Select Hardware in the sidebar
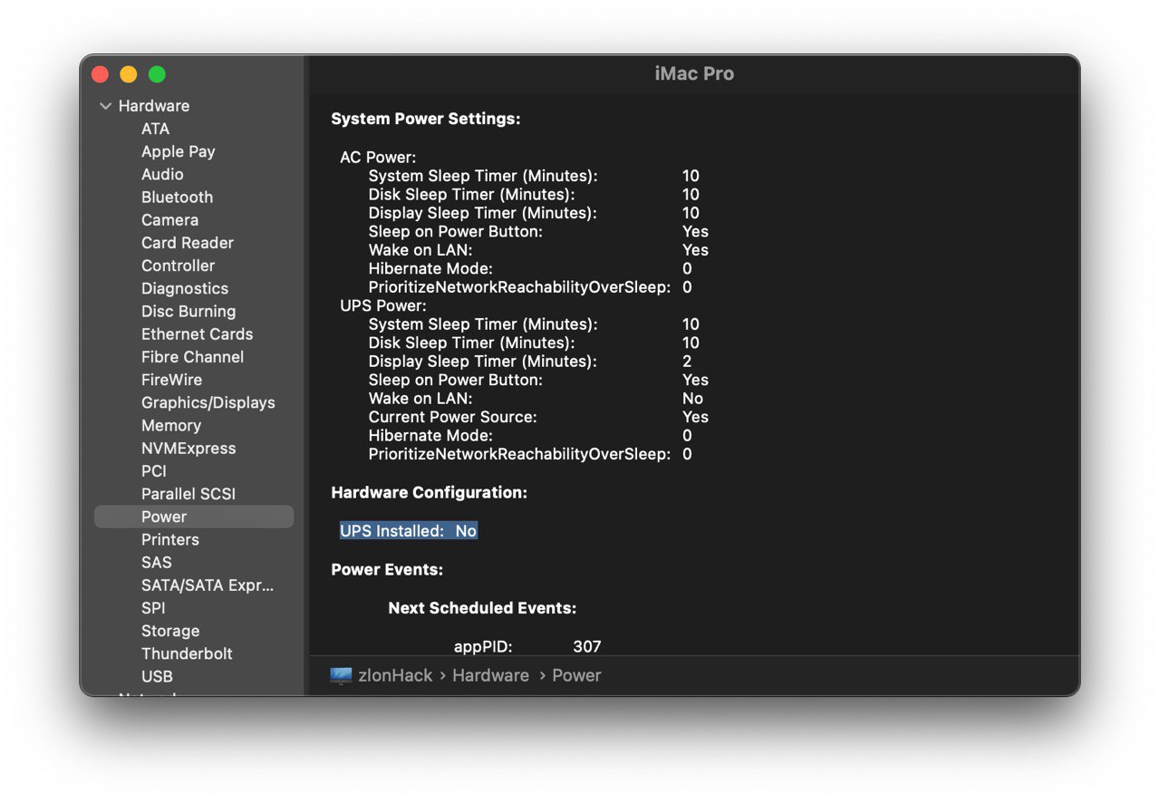Viewport: 1160px width, 802px height. pyautogui.click(x=154, y=106)
